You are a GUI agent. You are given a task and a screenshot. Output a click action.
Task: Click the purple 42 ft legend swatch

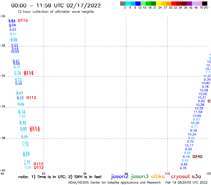[x=189, y=3]
